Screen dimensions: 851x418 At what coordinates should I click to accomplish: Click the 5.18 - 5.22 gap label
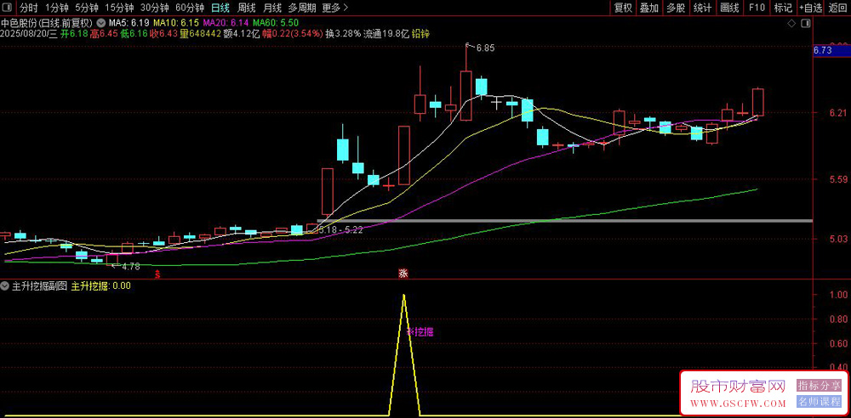click(341, 230)
